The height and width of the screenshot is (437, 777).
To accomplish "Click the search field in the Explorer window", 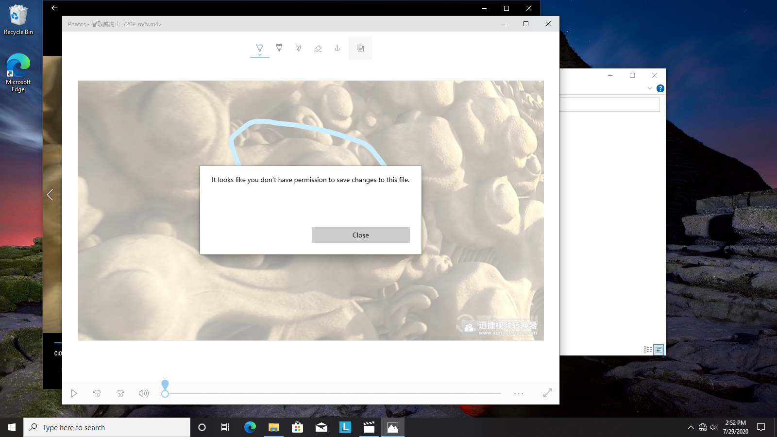I will point(610,104).
